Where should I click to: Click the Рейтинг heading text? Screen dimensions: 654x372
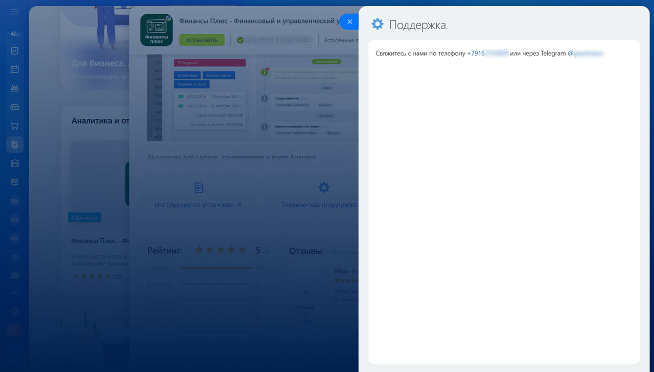(x=164, y=251)
